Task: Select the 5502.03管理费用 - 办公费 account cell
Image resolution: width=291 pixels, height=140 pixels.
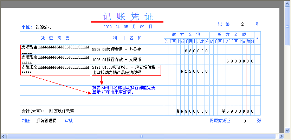Action: point(127,49)
